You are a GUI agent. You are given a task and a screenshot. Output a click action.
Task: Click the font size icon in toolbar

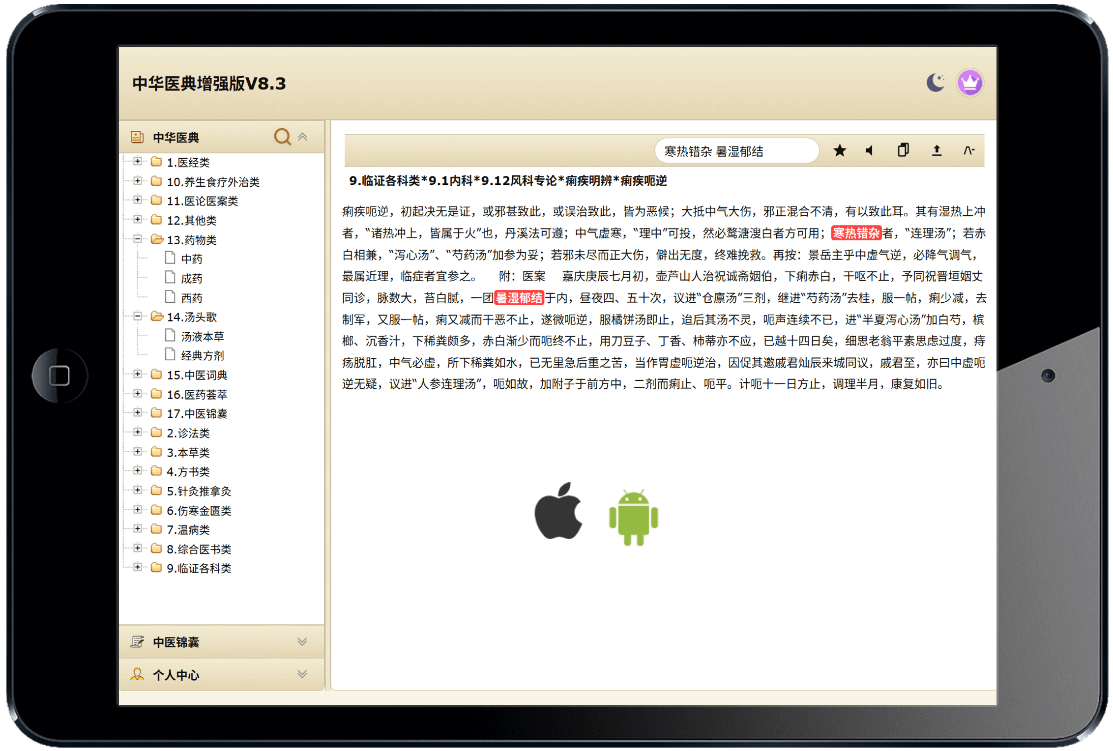click(969, 150)
